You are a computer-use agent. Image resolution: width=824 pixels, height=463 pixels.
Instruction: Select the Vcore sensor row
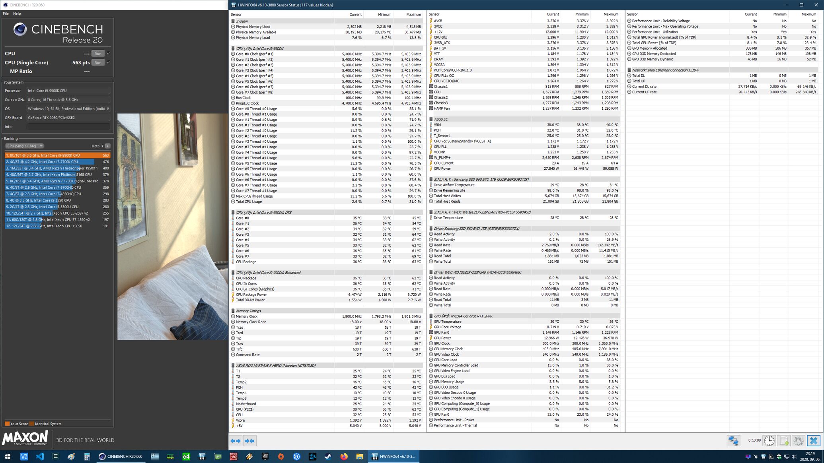click(x=326, y=420)
